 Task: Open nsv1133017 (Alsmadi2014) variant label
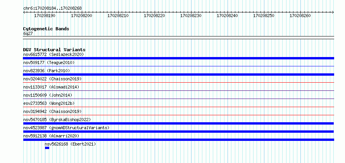51,87
